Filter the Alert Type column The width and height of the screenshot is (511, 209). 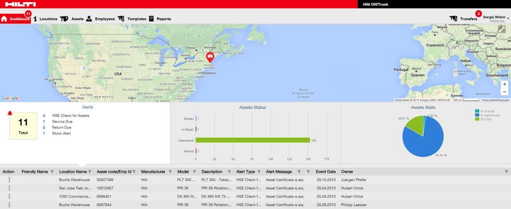259,172
